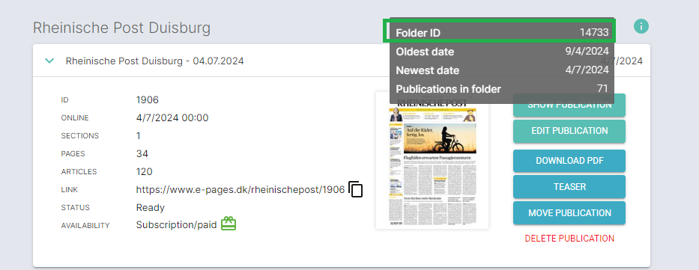Click the Rheinische Post Duisburg - 04.07.2024 title
This screenshot has height=270, width=699.
pyautogui.click(x=154, y=61)
